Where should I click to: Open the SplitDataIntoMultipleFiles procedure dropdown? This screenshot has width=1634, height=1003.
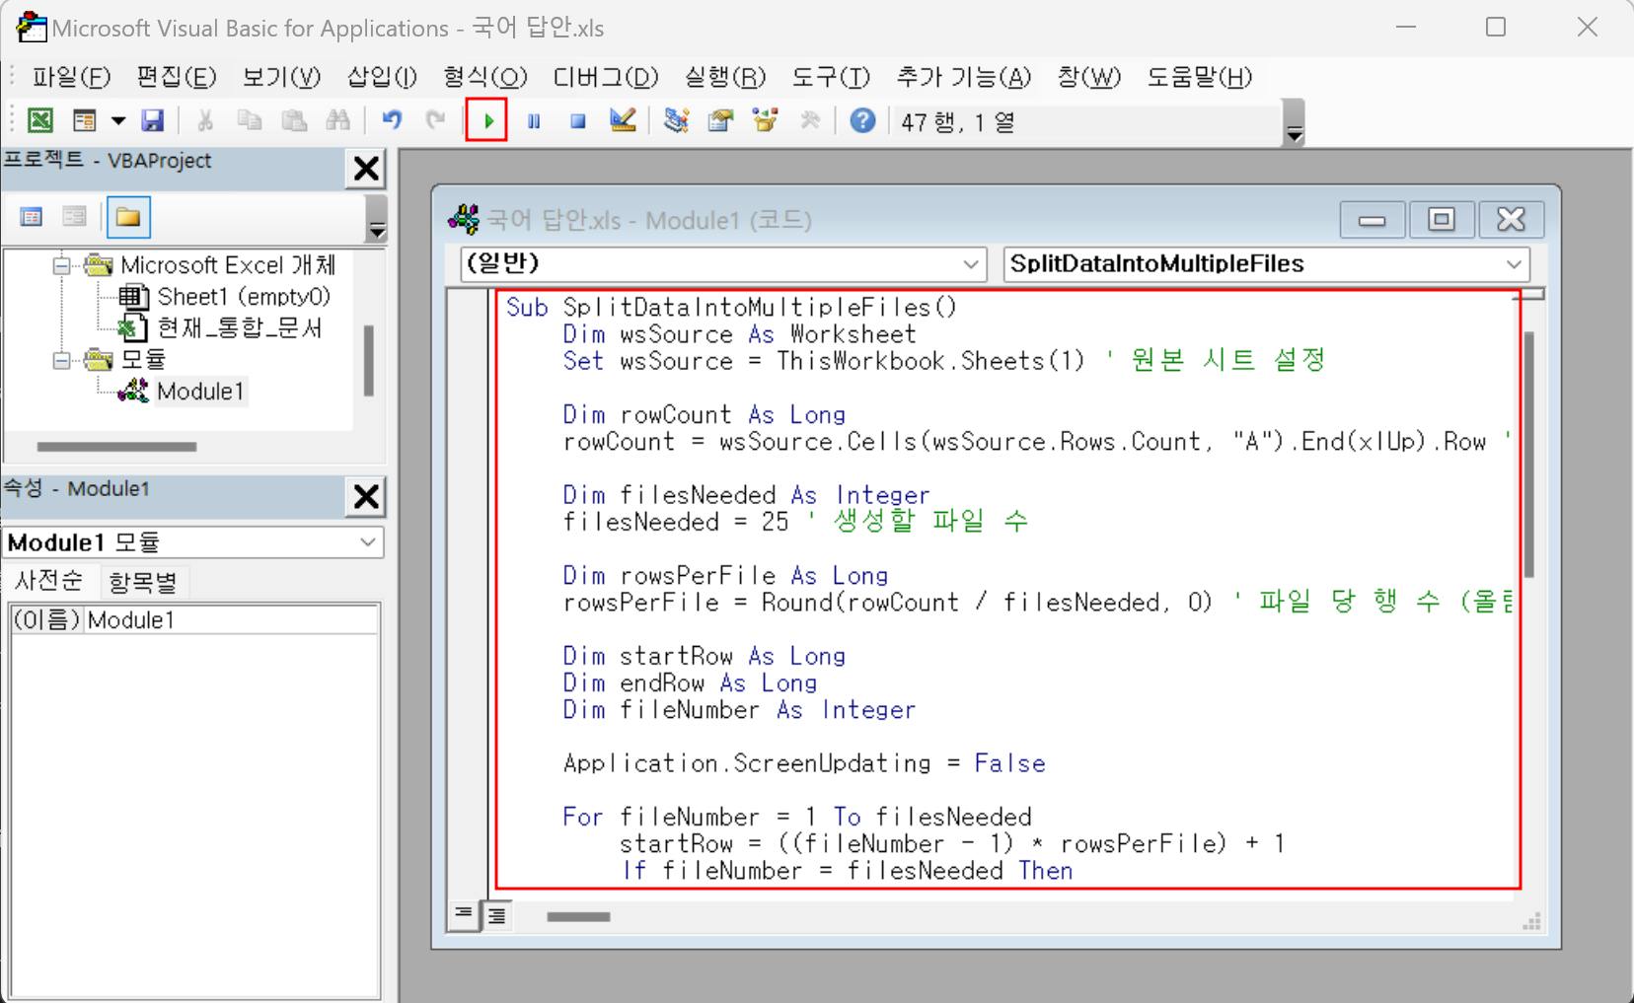pyautogui.click(x=1267, y=264)
